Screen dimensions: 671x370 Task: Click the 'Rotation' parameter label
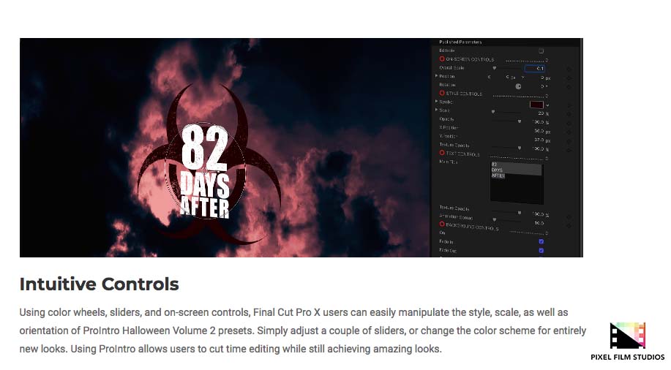[447, 85]
